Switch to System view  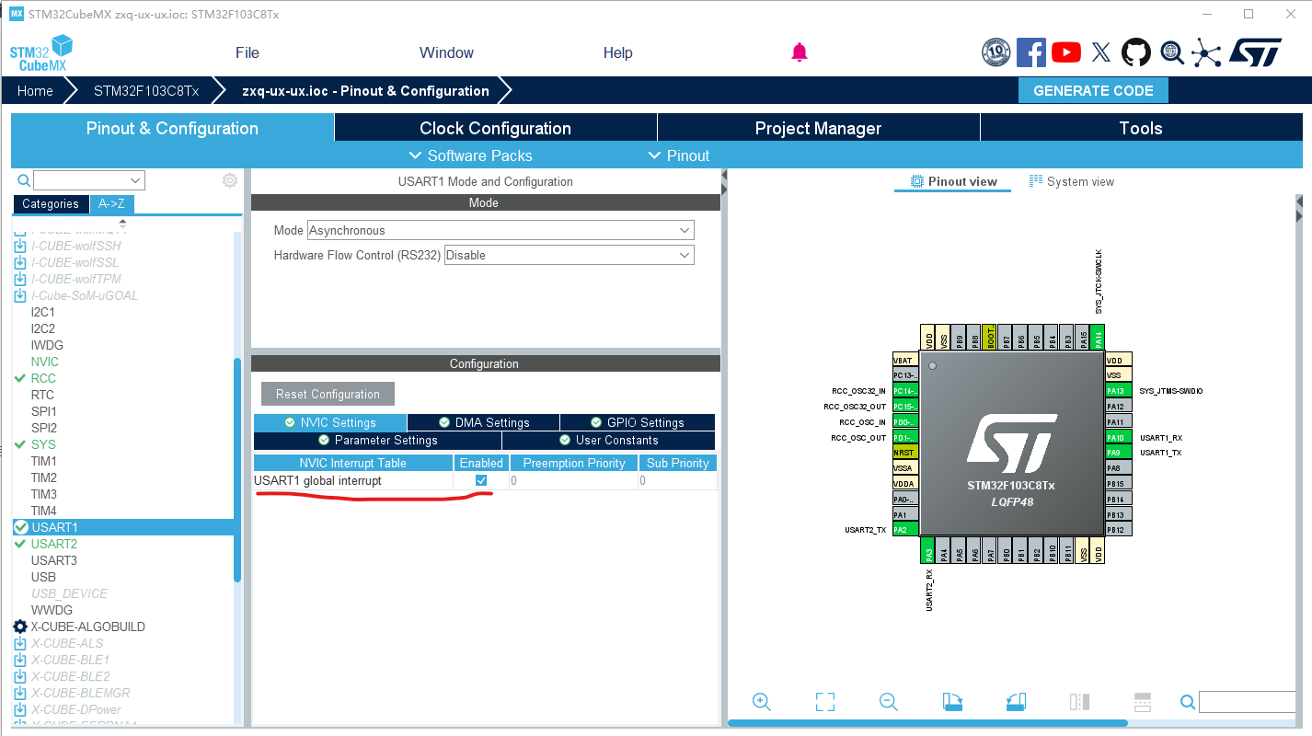coord(1072,181)
